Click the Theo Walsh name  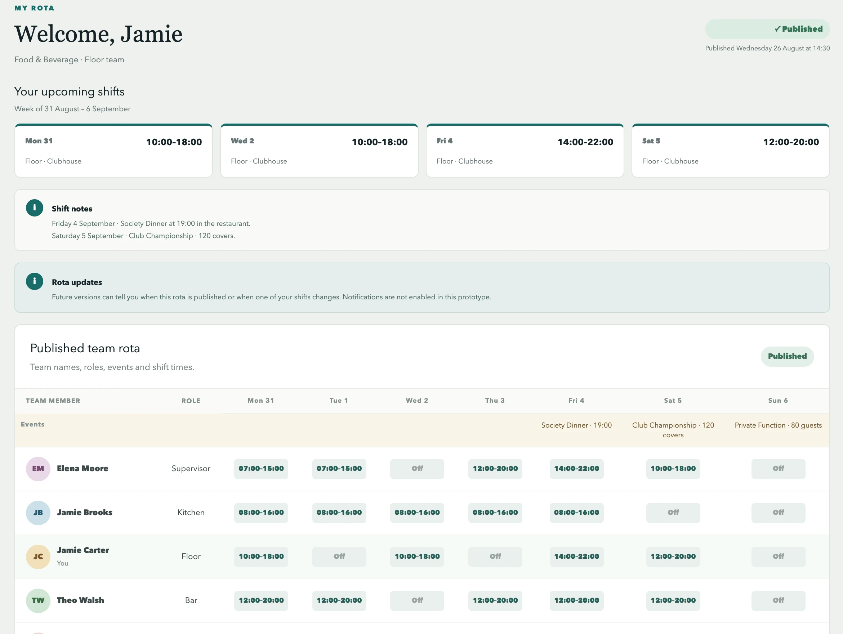coord(80,600)
